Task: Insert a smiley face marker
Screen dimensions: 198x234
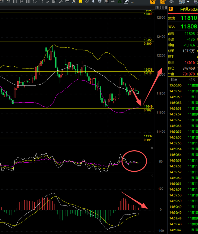Action: click(x=80, y=2)
